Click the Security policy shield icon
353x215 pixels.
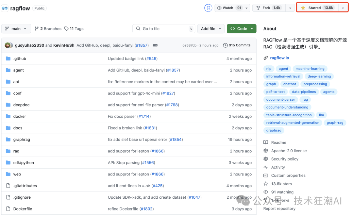[266, 159]
